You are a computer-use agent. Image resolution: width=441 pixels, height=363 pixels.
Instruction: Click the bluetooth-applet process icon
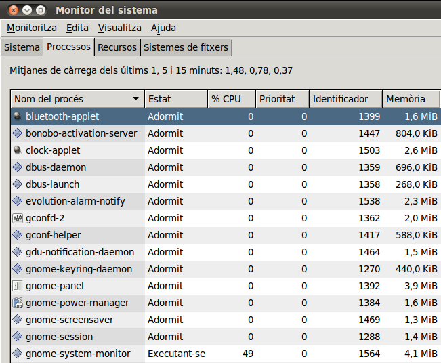(x=18, y=116)
